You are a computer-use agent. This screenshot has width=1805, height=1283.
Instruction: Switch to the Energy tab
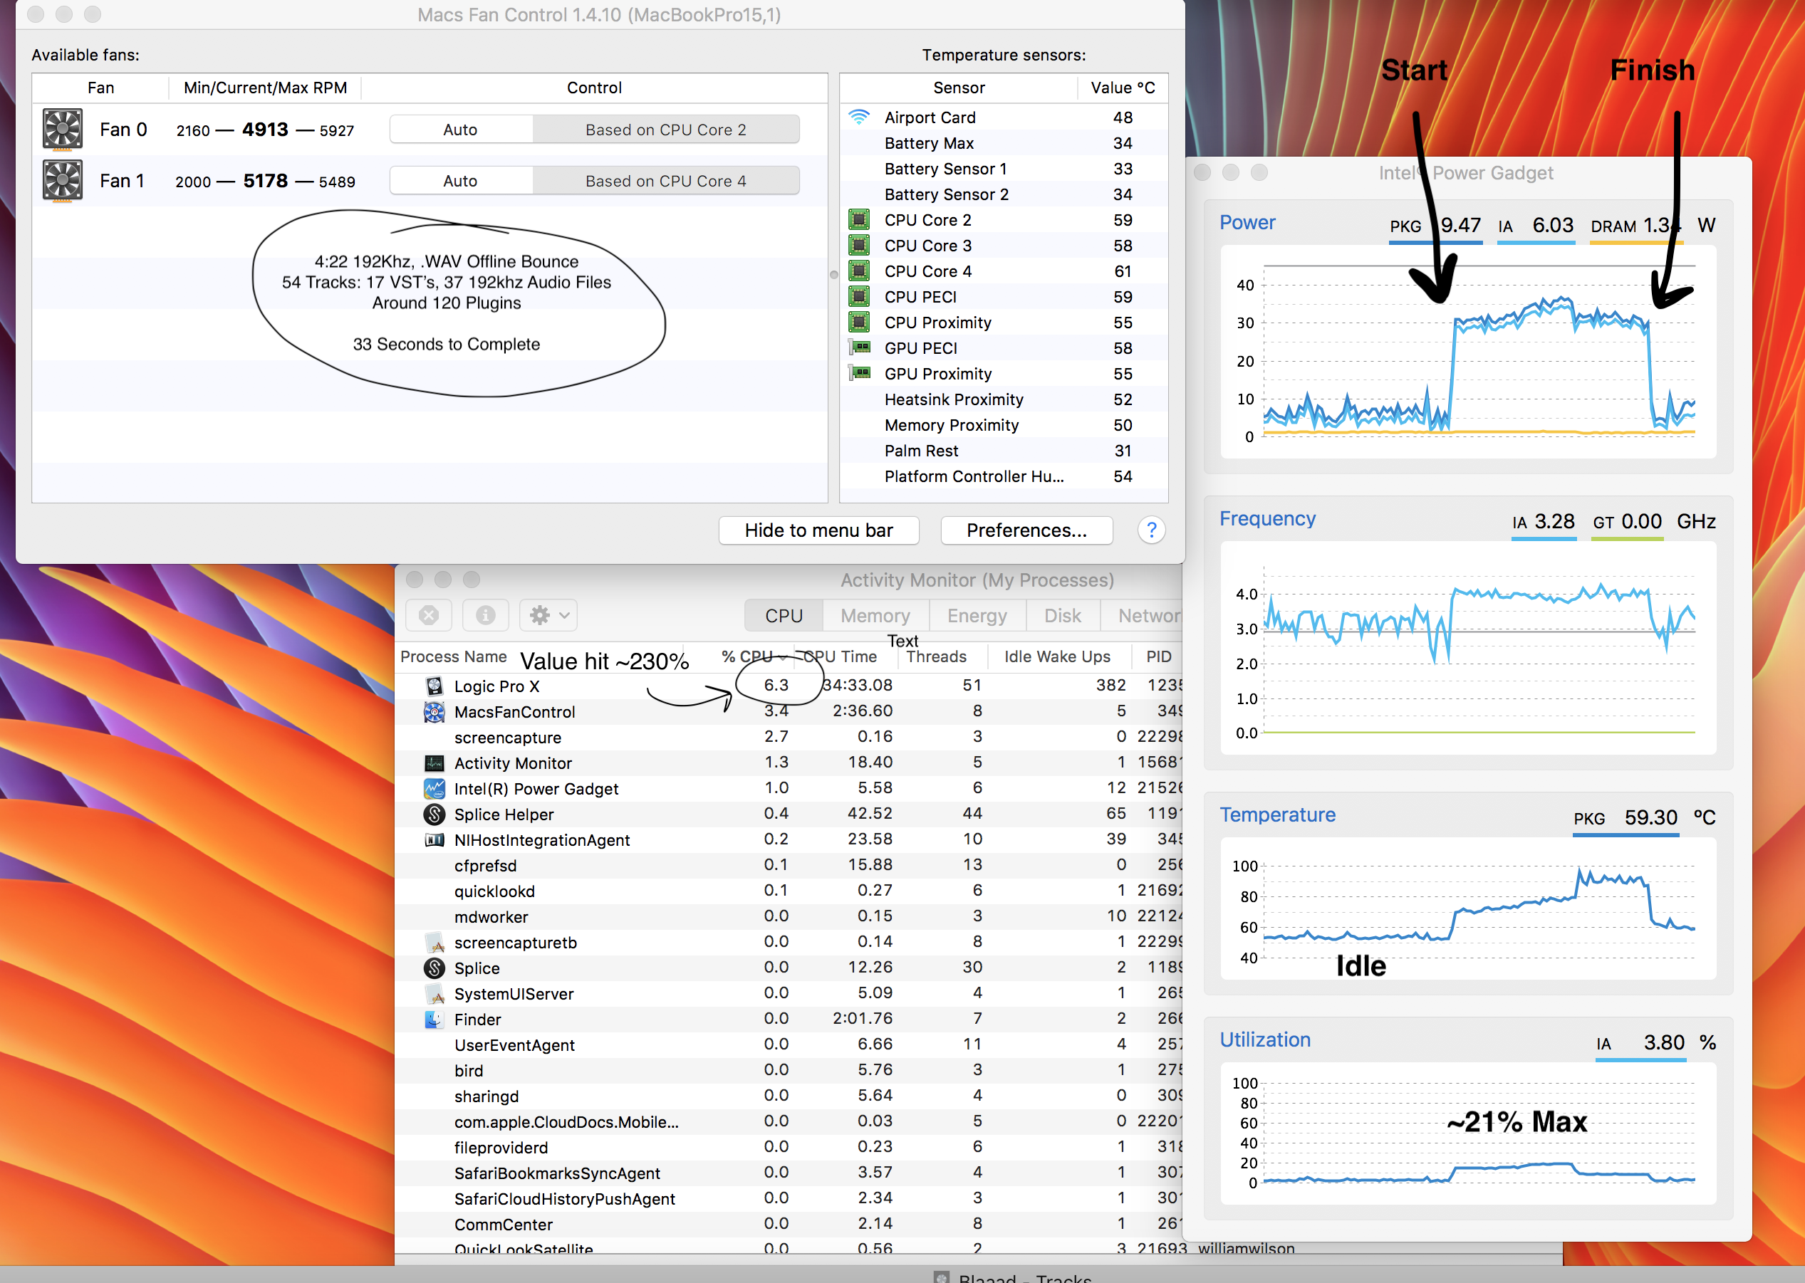point(977,615)
